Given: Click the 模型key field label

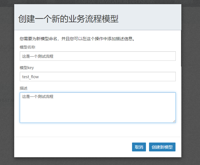Looking at the screenshot, I should 27,68.
